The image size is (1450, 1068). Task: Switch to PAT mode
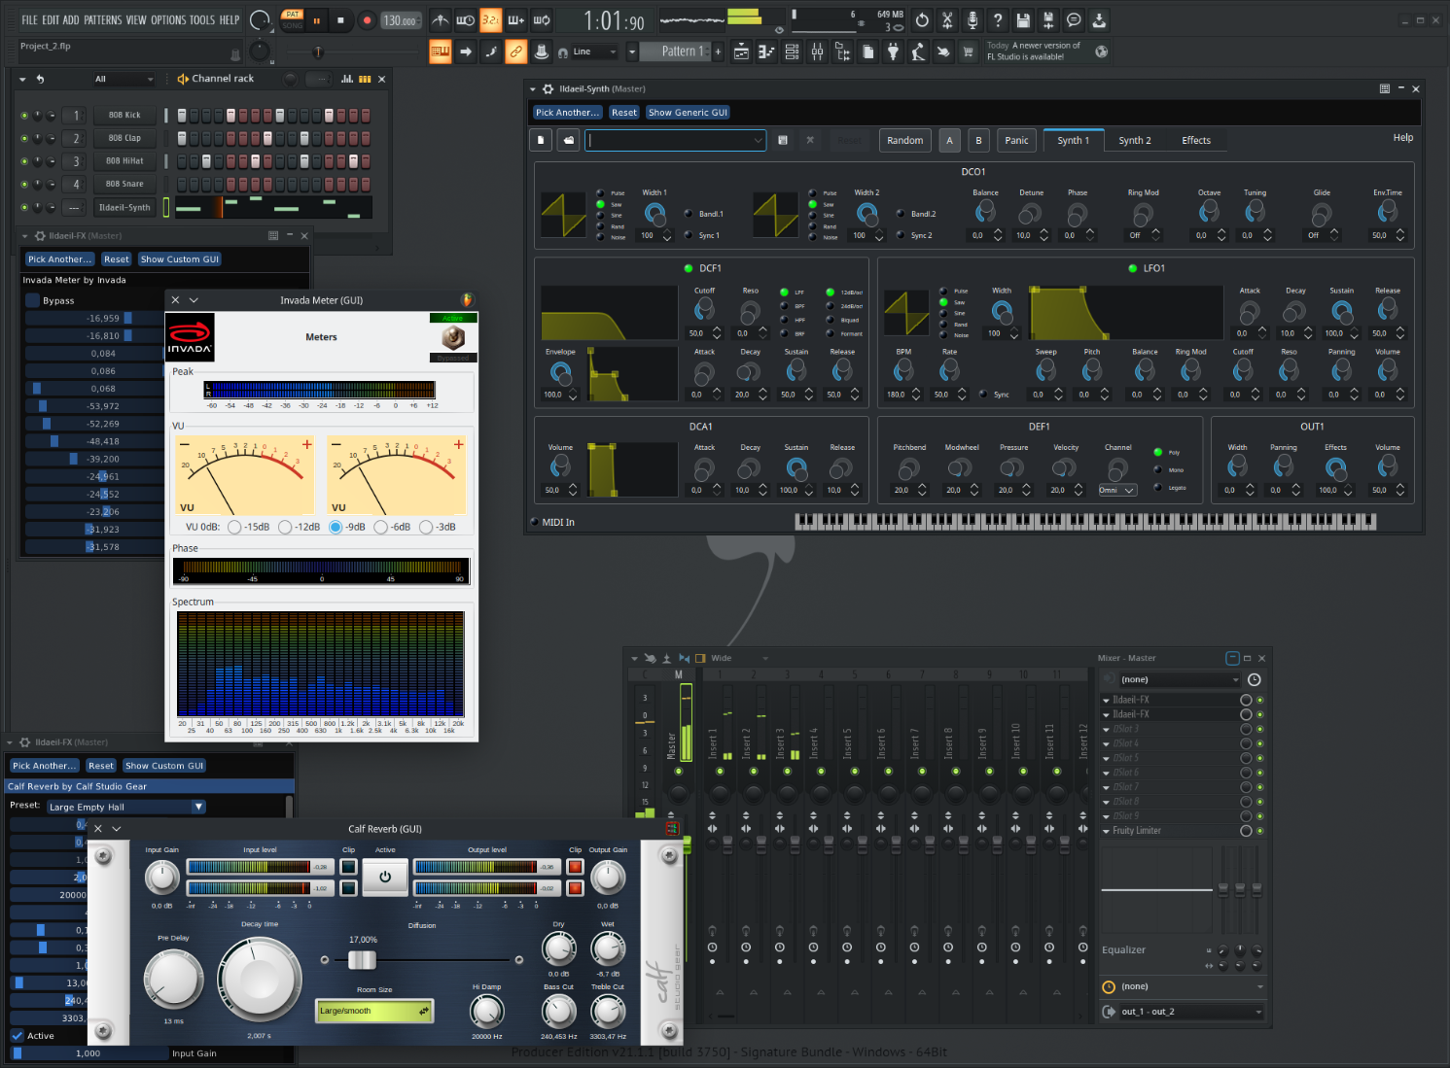[x=292, y=15]
